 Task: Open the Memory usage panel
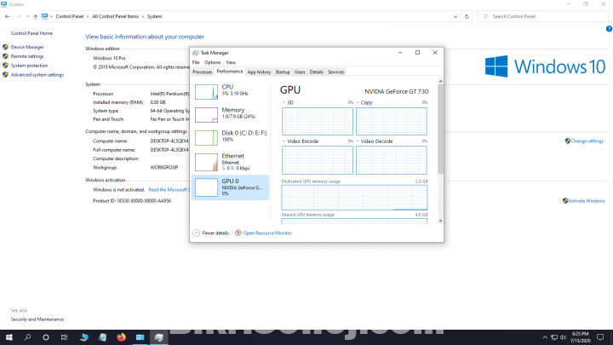(207, 114)
